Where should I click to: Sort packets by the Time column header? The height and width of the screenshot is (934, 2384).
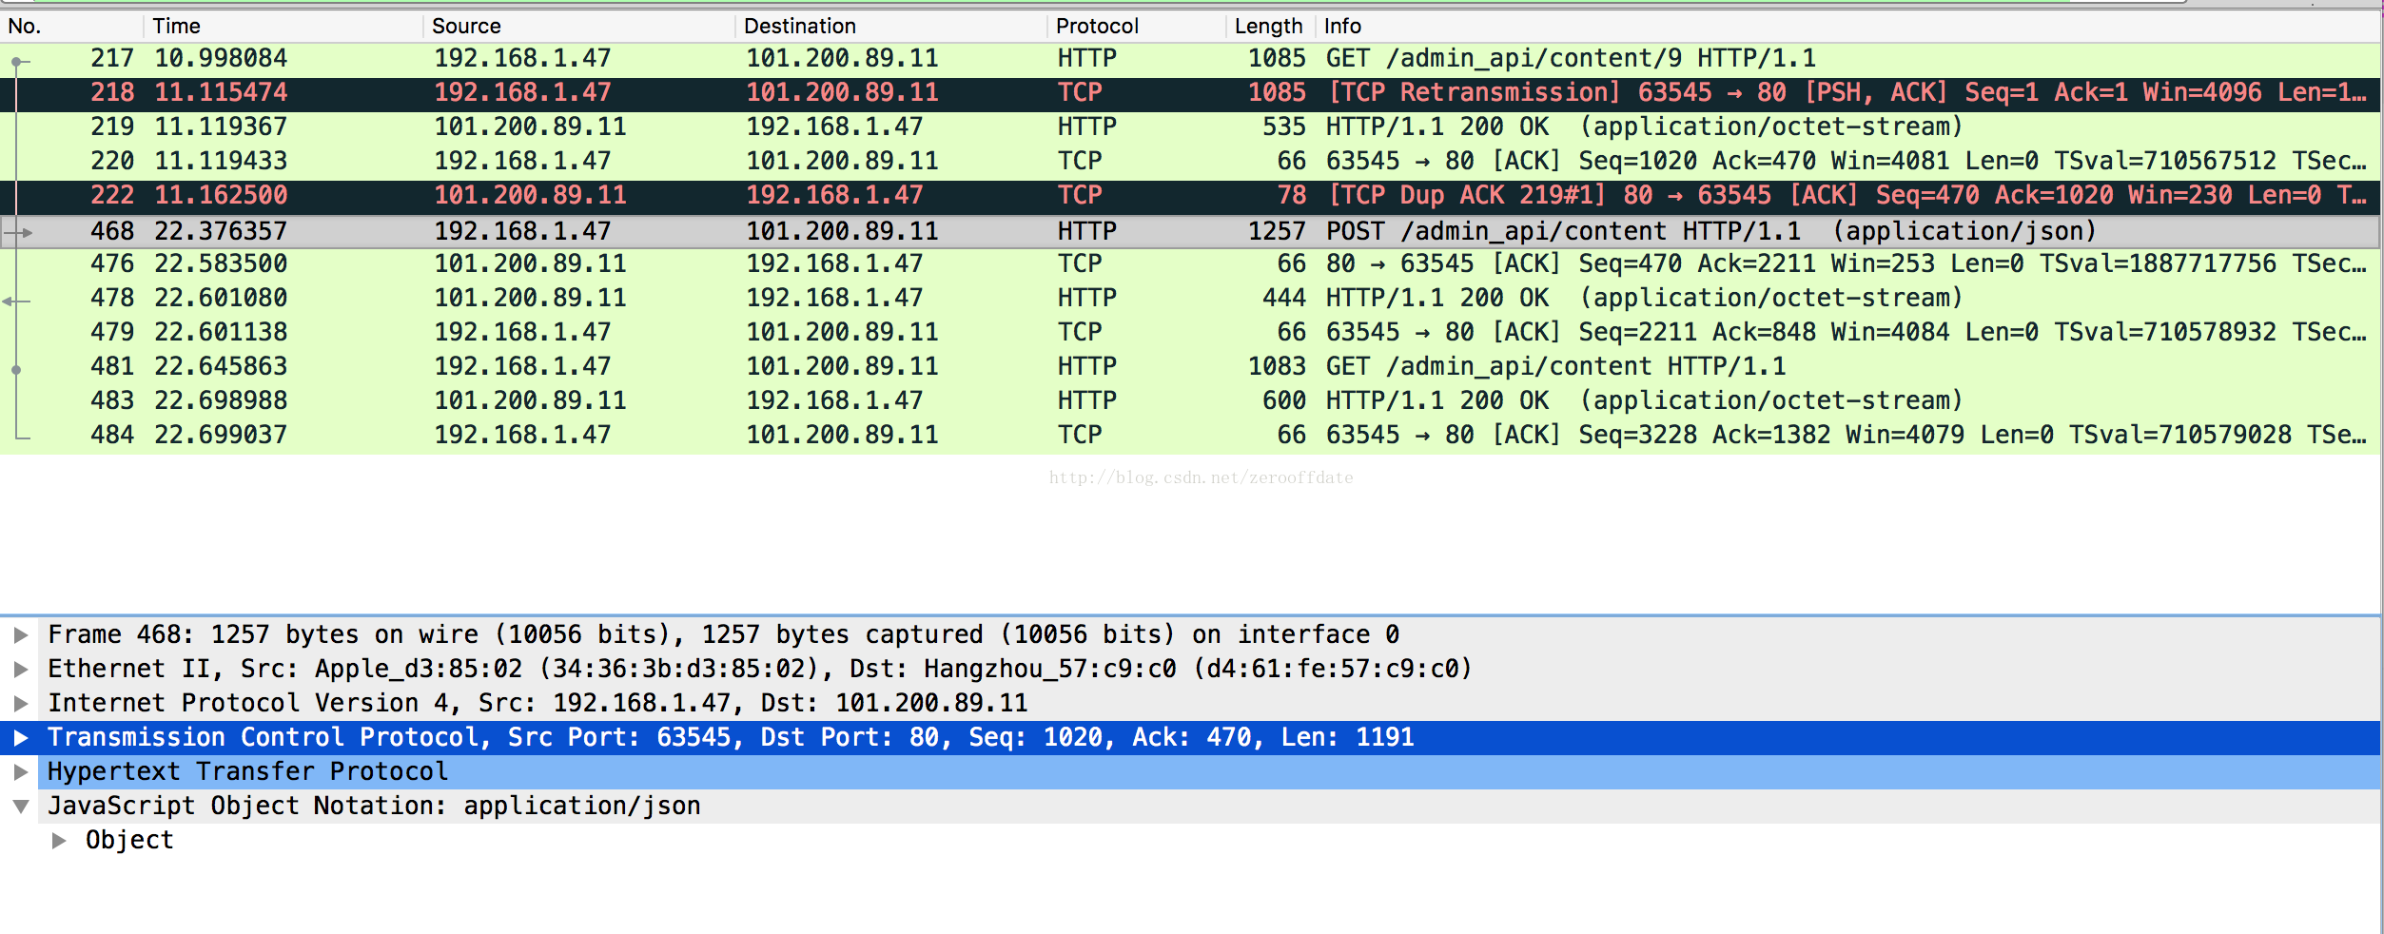[177, 27]
